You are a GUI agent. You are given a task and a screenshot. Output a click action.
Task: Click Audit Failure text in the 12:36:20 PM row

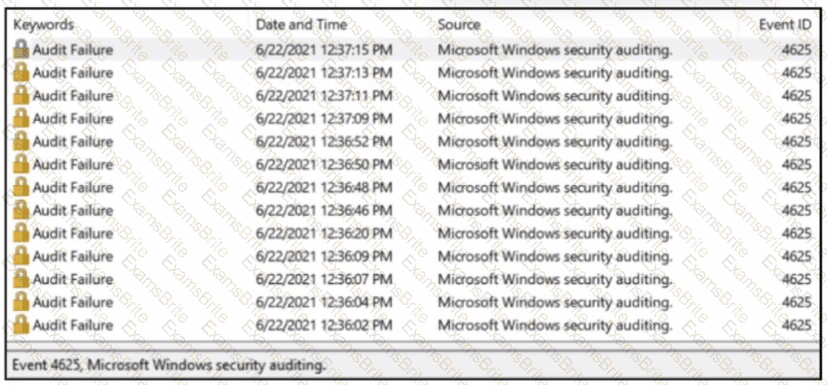pos(73,234)
